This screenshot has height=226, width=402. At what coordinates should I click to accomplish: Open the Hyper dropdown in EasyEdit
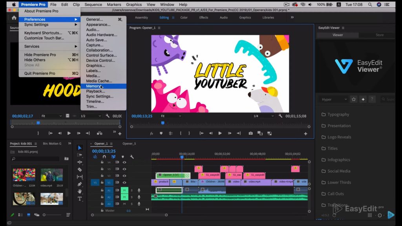click(x=334, y=99)
